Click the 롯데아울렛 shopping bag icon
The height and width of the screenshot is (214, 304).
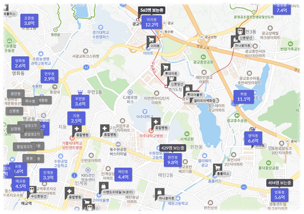coord(188,89)
